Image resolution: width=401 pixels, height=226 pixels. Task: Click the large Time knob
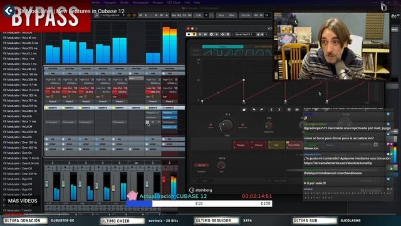[227, 126]
